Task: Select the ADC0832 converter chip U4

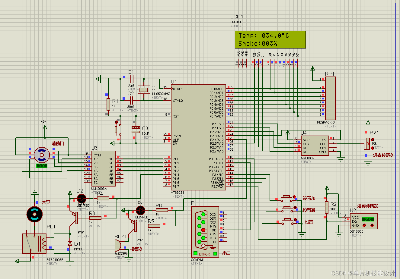Action: [315, 146]
